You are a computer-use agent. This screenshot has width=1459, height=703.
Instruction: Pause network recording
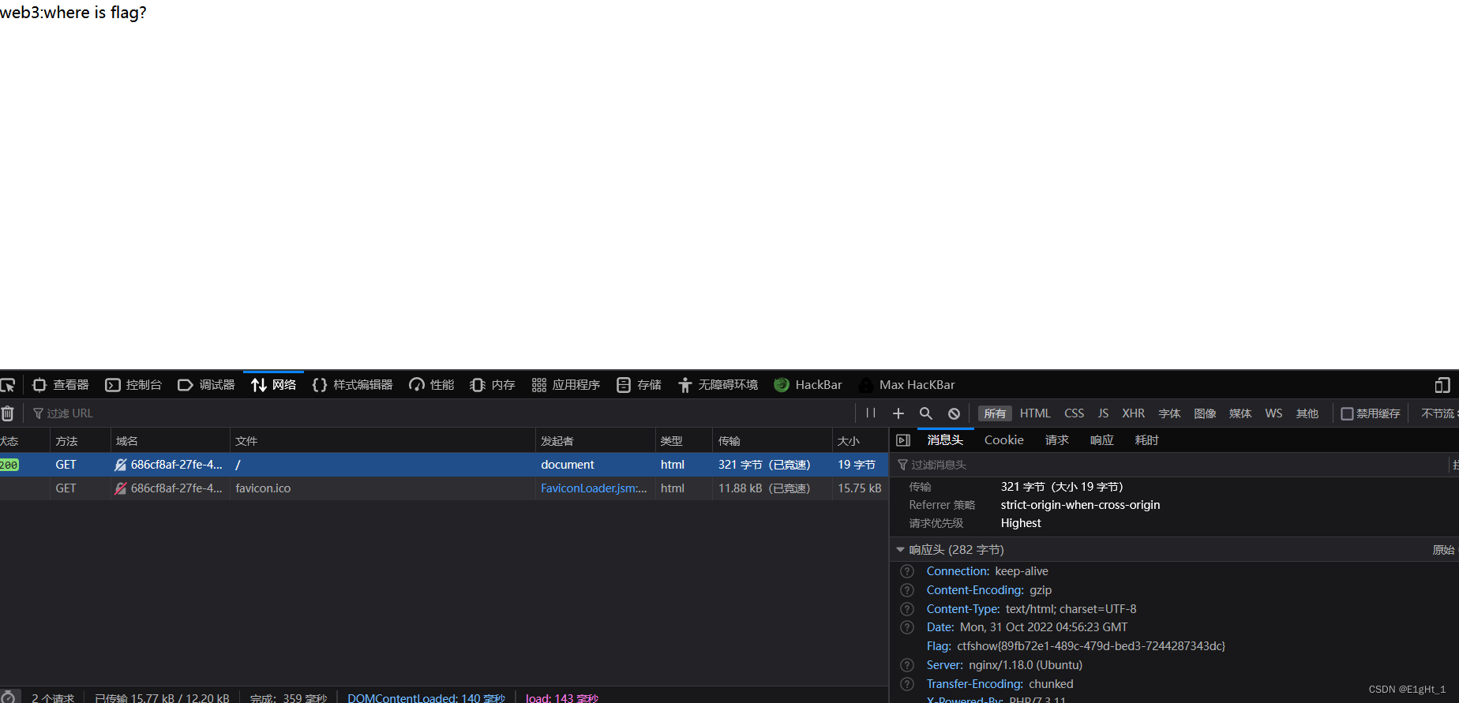coord(871,413)
